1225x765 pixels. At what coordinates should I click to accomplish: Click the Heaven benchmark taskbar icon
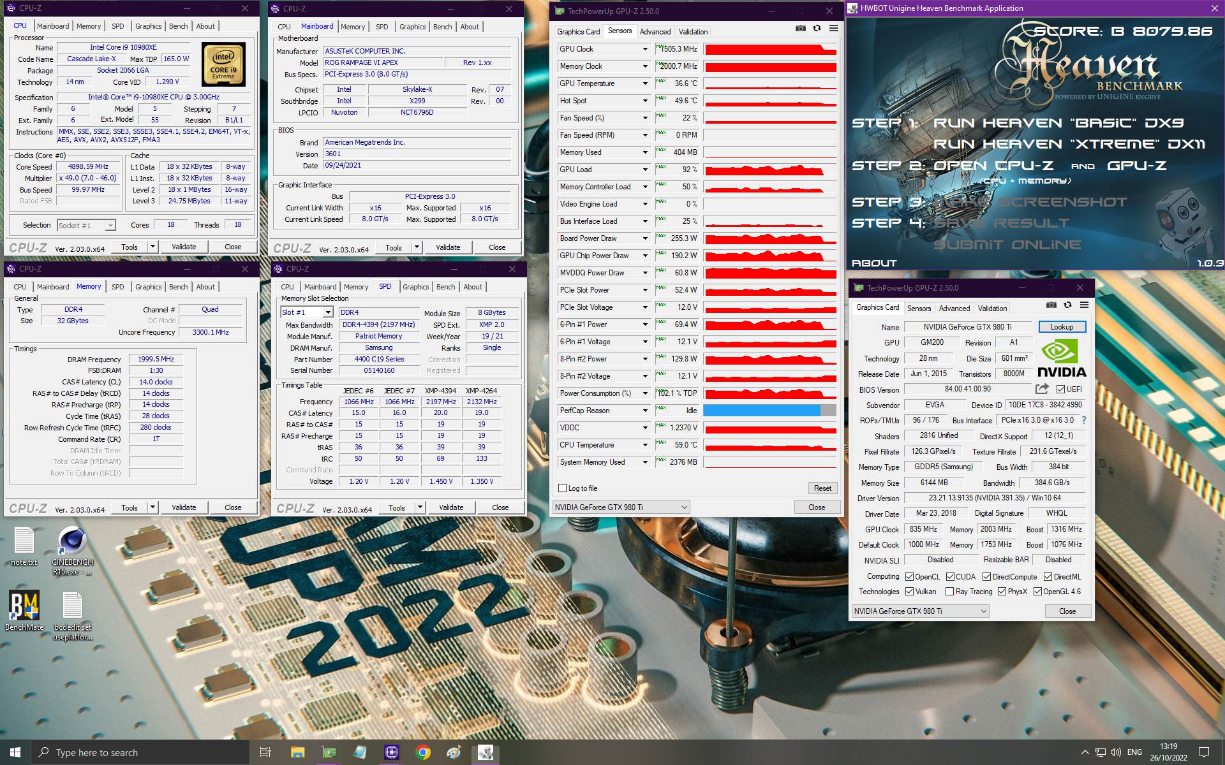click(x=485, y=752)
